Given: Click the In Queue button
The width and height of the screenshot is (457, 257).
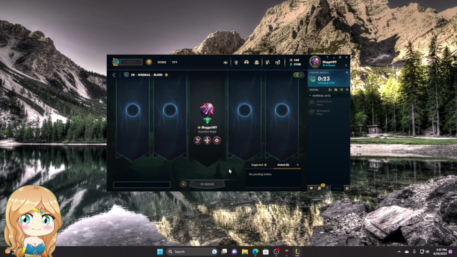Looking at the screenshot, I should (x=207, y=184).
